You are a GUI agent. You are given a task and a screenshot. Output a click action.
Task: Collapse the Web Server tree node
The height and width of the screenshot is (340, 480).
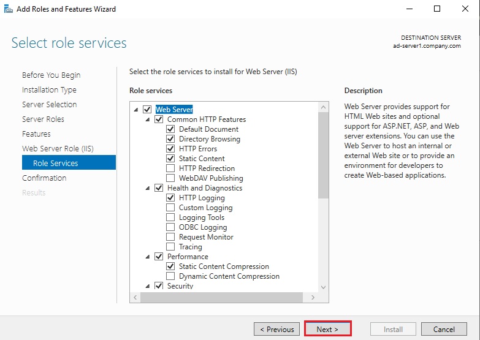135,110
